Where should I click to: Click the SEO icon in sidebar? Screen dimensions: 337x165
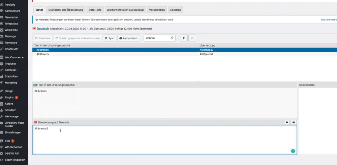1,141
